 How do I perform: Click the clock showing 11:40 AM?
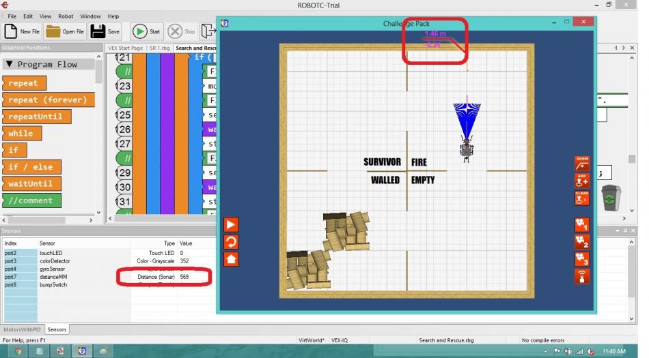(614, 351)
